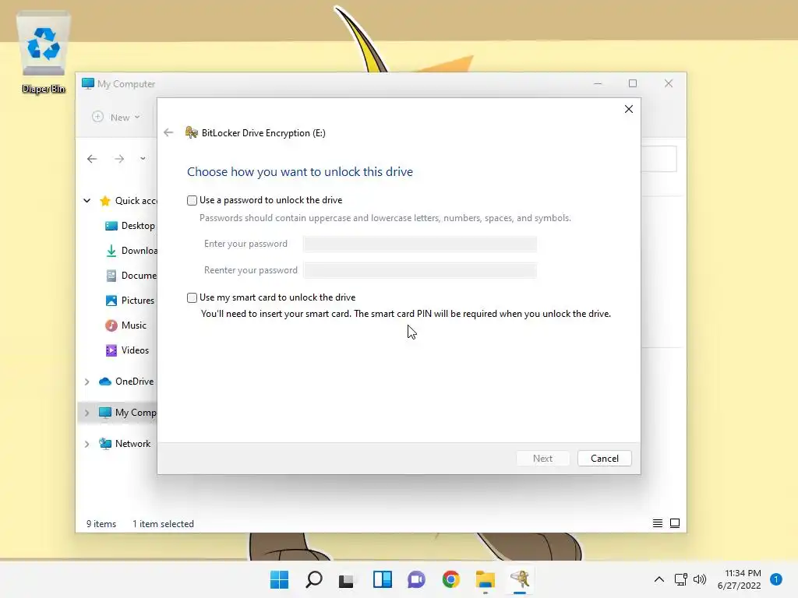Open the Windows Start menu
798x598 pixels.
(280, 579)
